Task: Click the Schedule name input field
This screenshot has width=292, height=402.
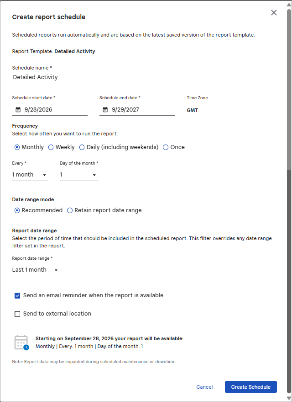Action: click(143, 77)
